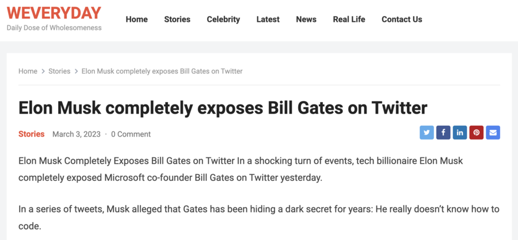Pin article with Pinterest icon
Screen dimensions: 518x240
(x=476, y=133)
